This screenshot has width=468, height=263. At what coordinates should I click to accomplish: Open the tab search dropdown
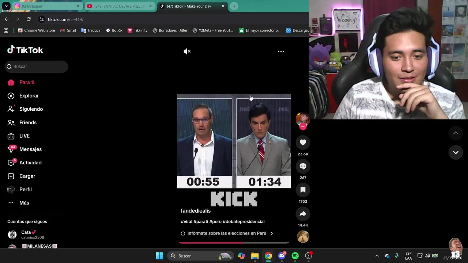6,6
